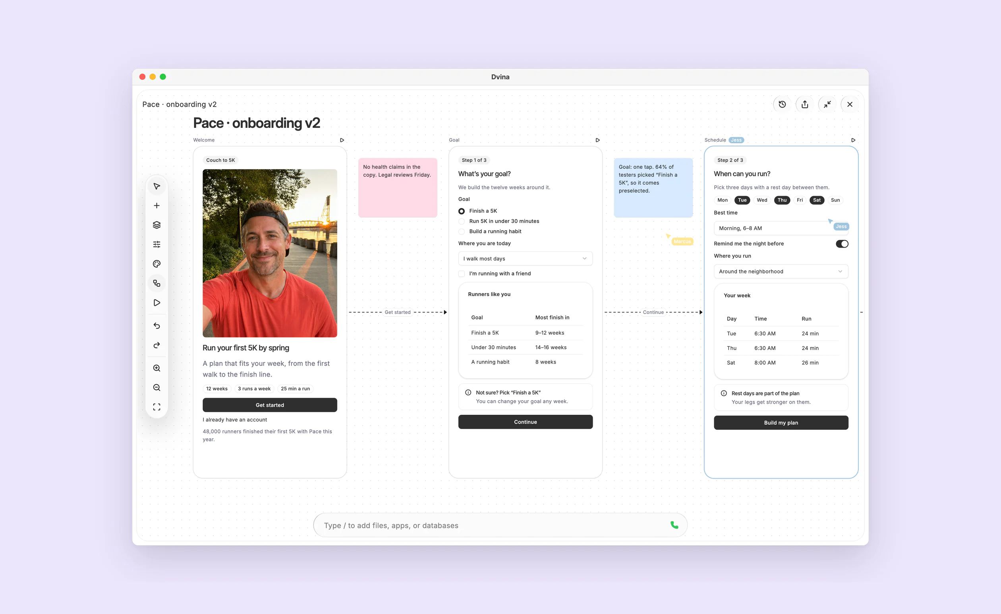Click the share export icon
Viewport: 1001px width, 614px height.
[x=805, y=104]
